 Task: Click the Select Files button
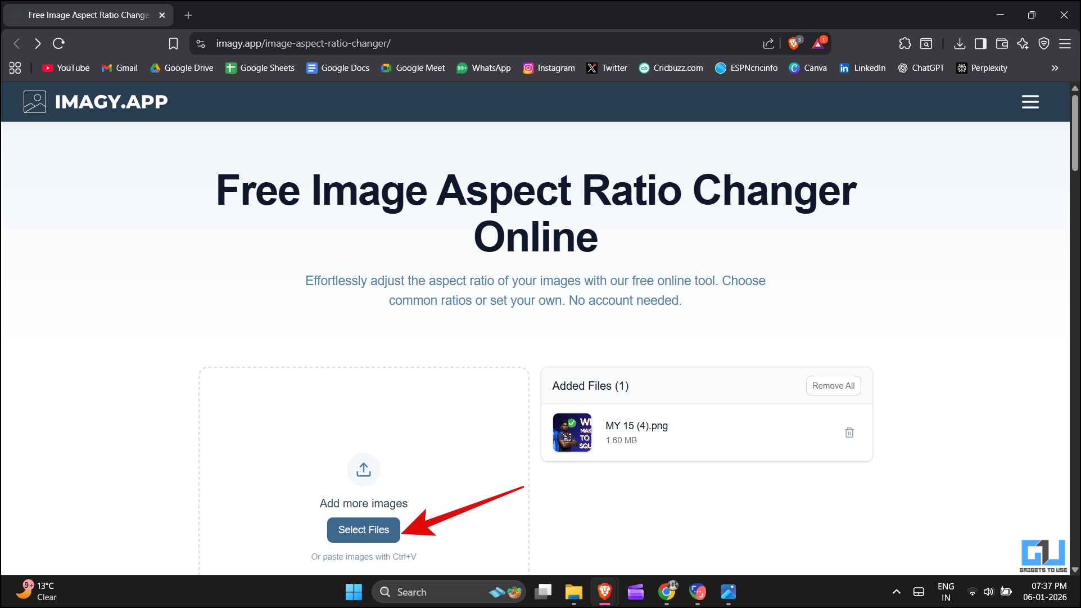(364, 530)
